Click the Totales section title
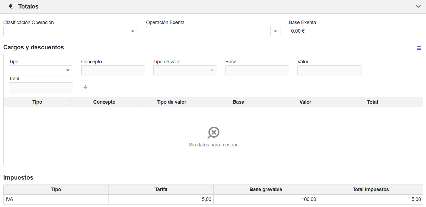This screenshot has width=426, height=207. (28, 6)
